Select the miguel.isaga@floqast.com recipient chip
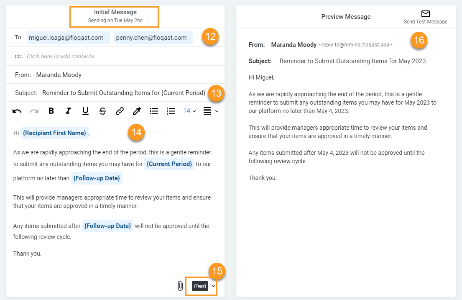462x300 pixels. [x=68, y=38]
